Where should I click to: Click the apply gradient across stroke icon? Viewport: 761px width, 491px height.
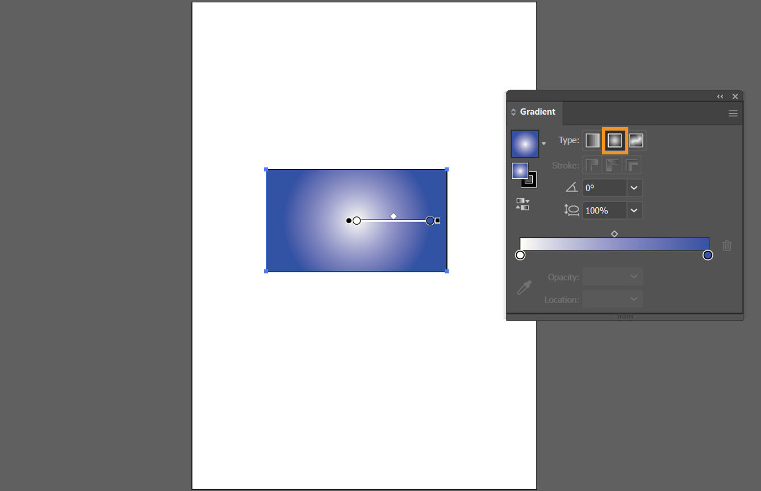pyautogui.click(x=632, y=165)
